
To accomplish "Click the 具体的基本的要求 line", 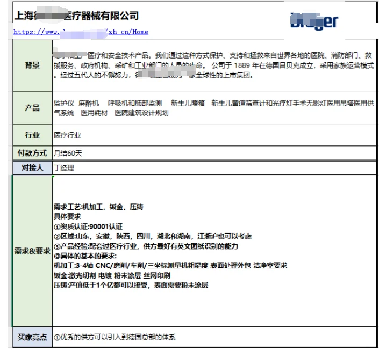I will [x=85, y=256].
